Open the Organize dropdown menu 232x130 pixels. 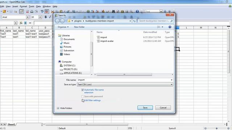pos(63,27)
